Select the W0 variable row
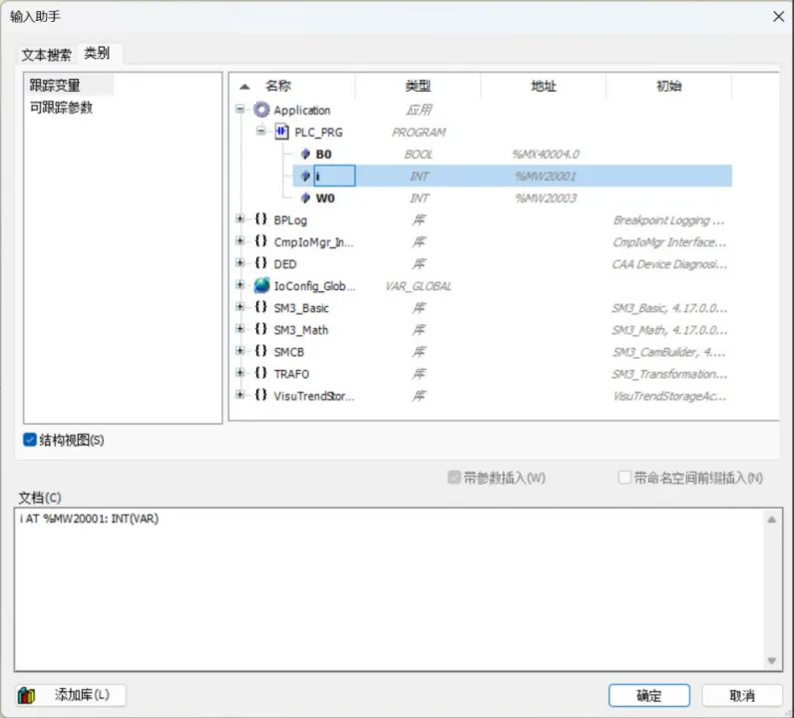 pos(513,198)
